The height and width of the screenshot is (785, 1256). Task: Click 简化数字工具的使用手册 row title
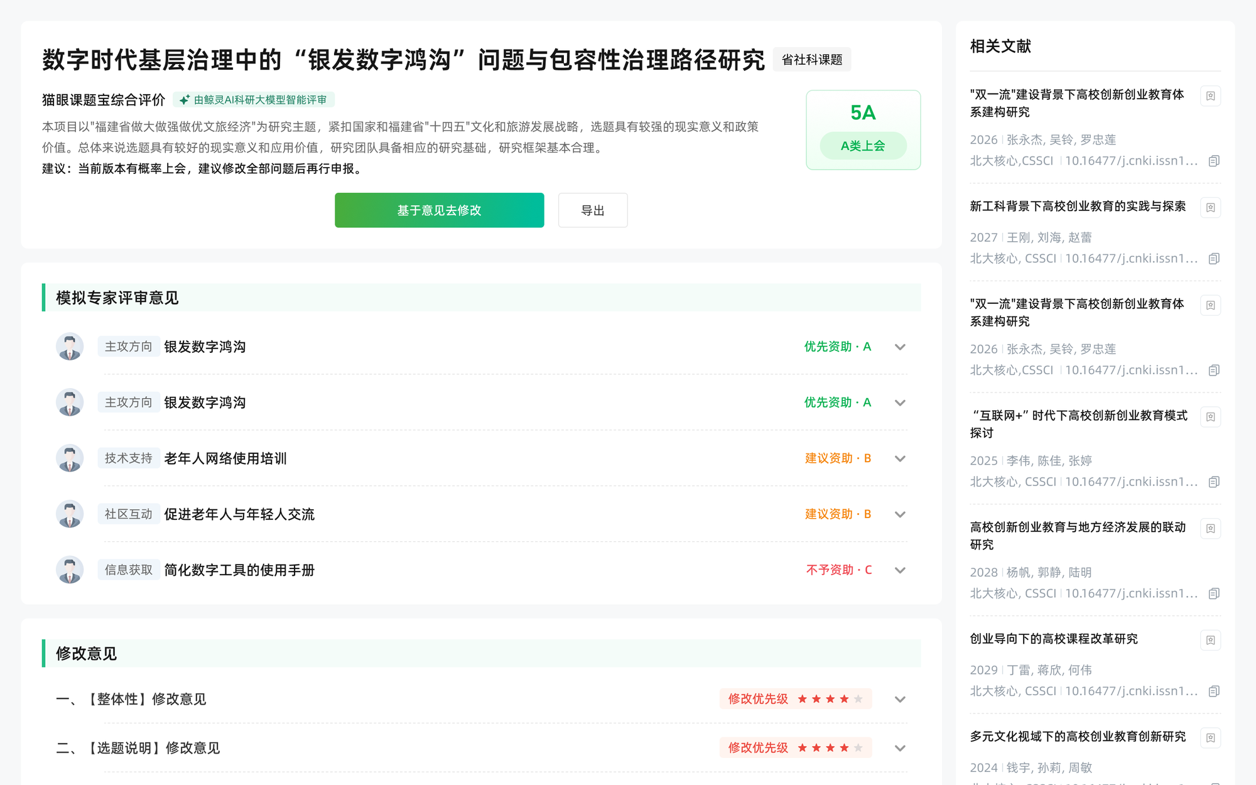click(x=239, y=570)
